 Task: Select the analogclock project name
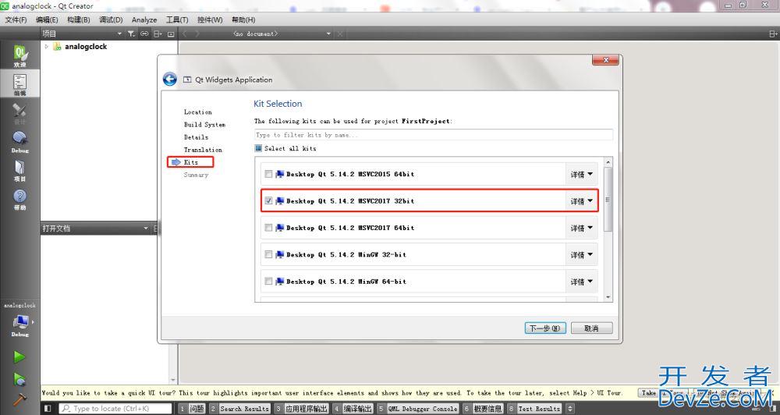(x=86, y=46)
